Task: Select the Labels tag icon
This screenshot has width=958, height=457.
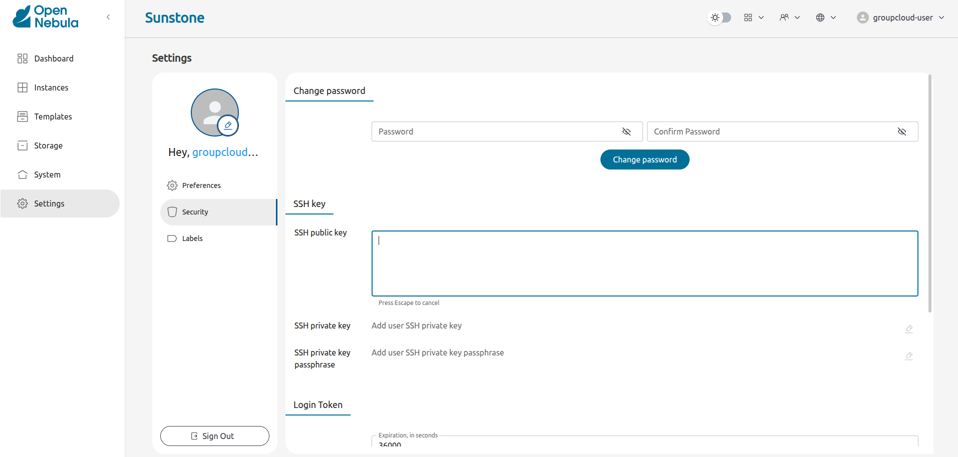Action: pos(172,238)
